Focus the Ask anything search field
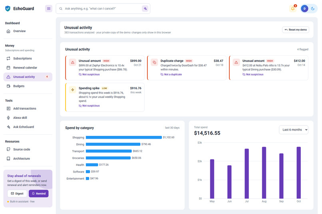 click(x=103, y=9)
